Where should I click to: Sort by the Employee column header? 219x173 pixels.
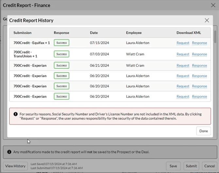point(134,33)
